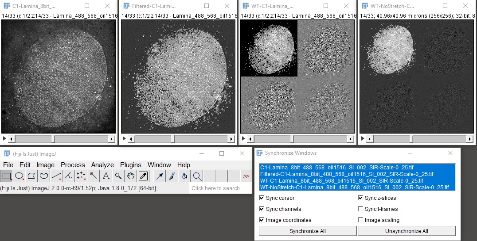This screenshot has width=477, height=241.
Task: Select the Wand tracing tool
Action: pyautogui.click(x=94, y=176)
